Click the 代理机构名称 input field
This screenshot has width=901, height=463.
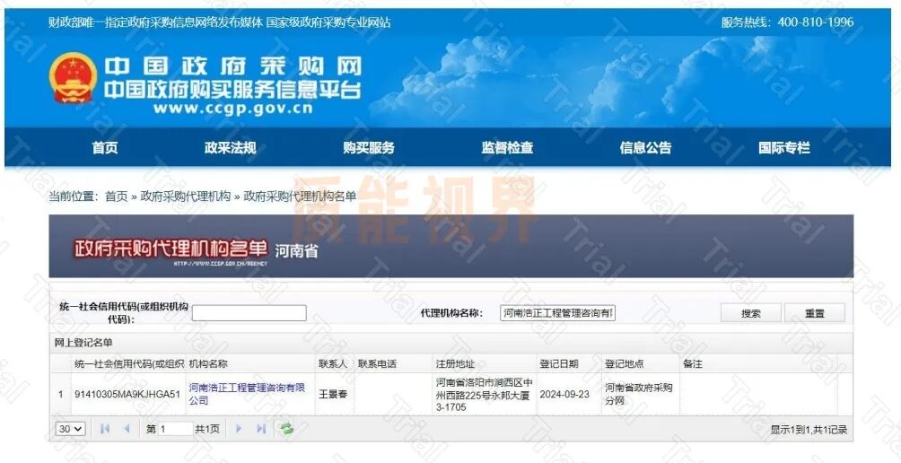point(557,313)
